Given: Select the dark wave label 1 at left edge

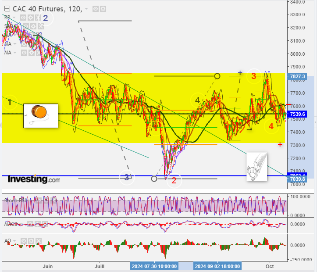Looking at the screenshot, I should click(x=10, y=103).
